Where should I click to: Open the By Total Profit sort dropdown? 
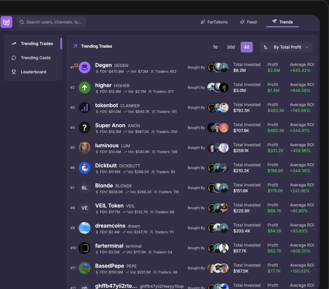coord(286,47)
